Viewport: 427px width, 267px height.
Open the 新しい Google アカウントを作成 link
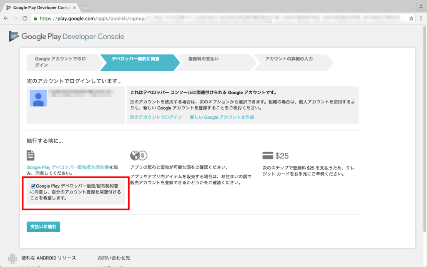[222, 117]
